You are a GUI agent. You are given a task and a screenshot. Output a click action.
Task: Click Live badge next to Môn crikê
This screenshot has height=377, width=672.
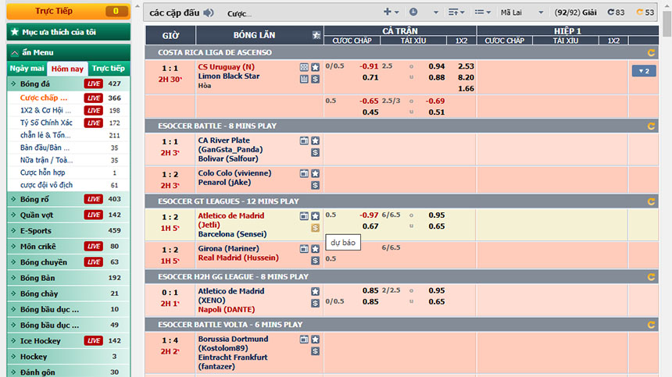(94, 247)
